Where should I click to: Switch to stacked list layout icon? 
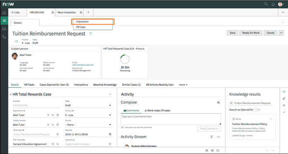tap(207, 151)
